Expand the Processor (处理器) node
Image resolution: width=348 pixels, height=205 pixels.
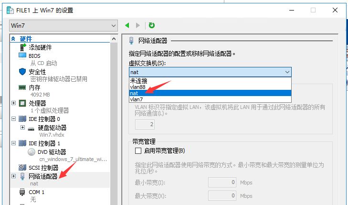click(x=13, y=103)
